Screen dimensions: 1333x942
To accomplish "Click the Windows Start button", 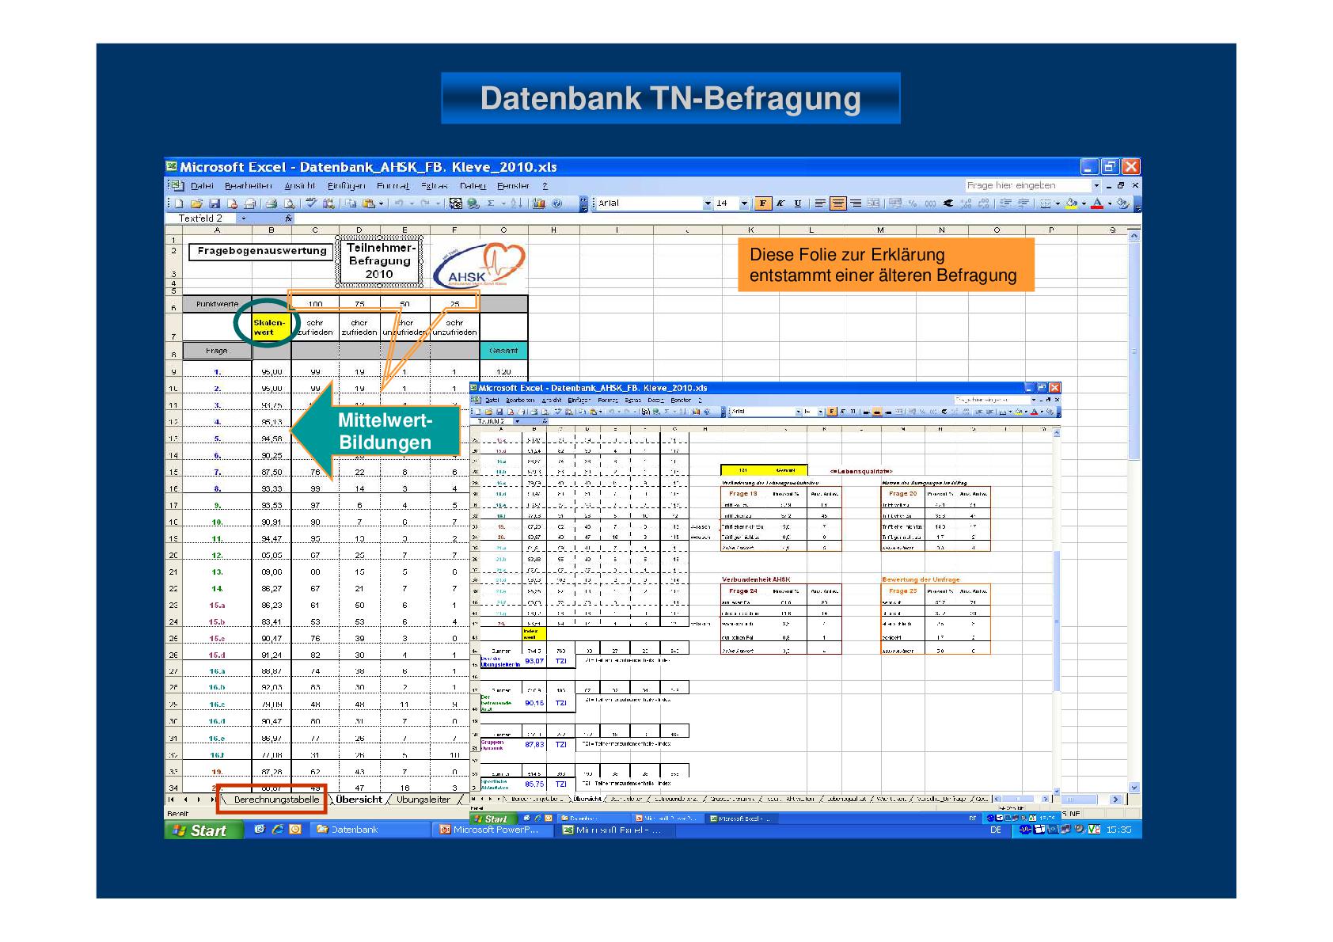I will (x=203, y=830).
